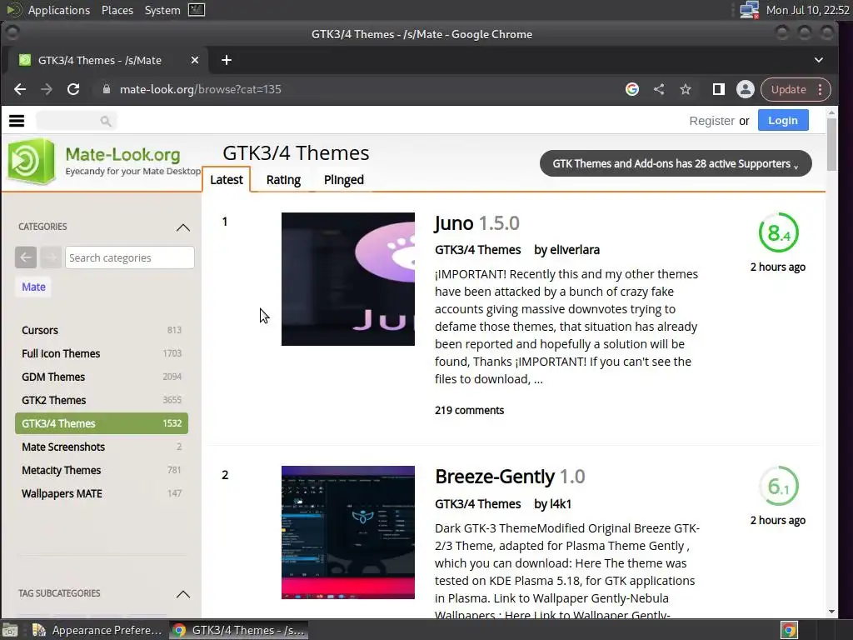Click the GTK3/4 Themes taskbar window button
Screen dimensions: 853x640
click(x=239, y=630)
